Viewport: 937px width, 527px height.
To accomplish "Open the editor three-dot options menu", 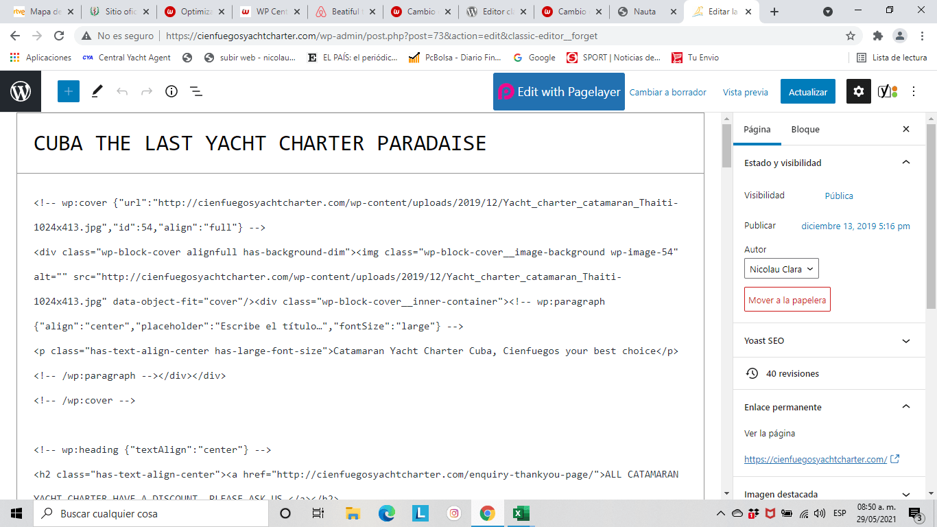I will coord(914,91).
